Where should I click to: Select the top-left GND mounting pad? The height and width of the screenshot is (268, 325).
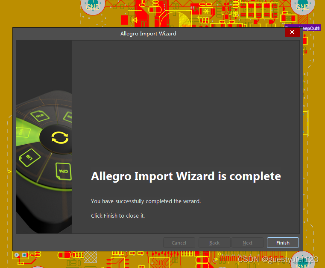[93, 7]
